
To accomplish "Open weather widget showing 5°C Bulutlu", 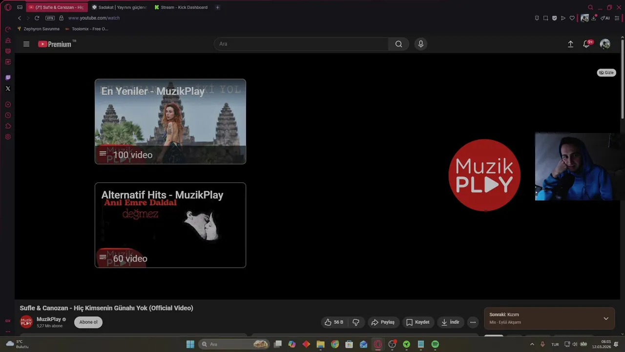I will pos(17,344).
